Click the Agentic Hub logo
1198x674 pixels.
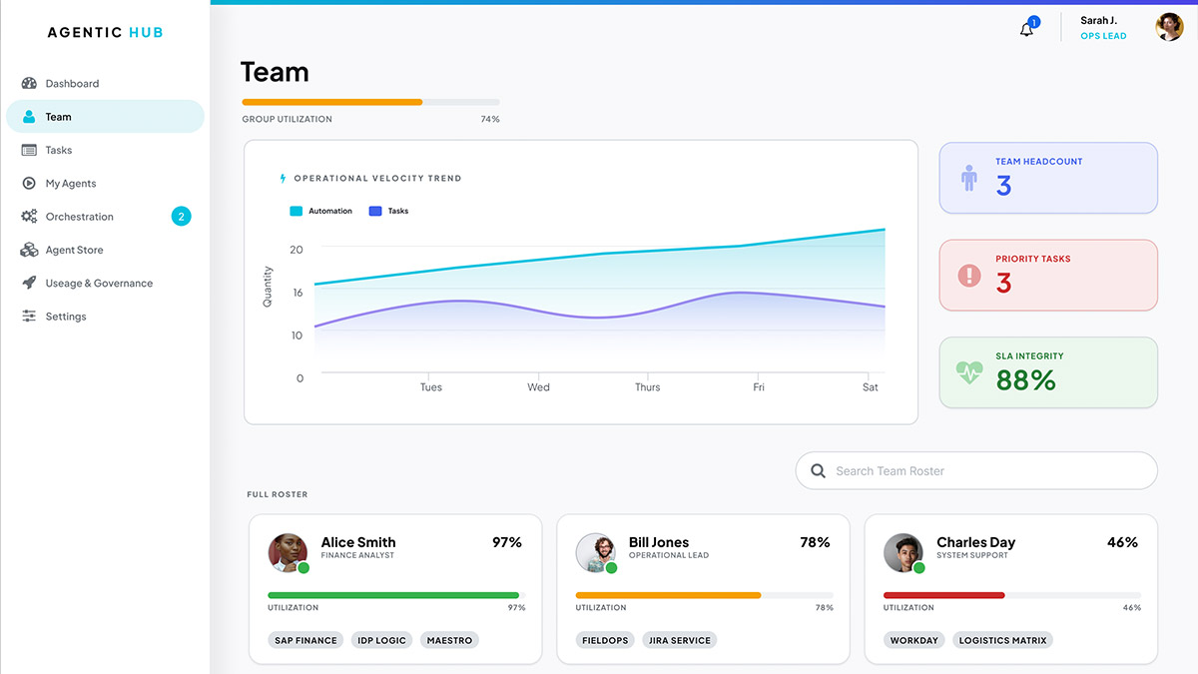pyautogui.click(x=105, y=32)
